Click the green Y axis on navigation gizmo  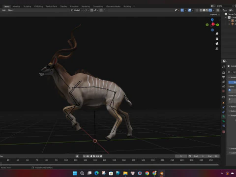217,25
